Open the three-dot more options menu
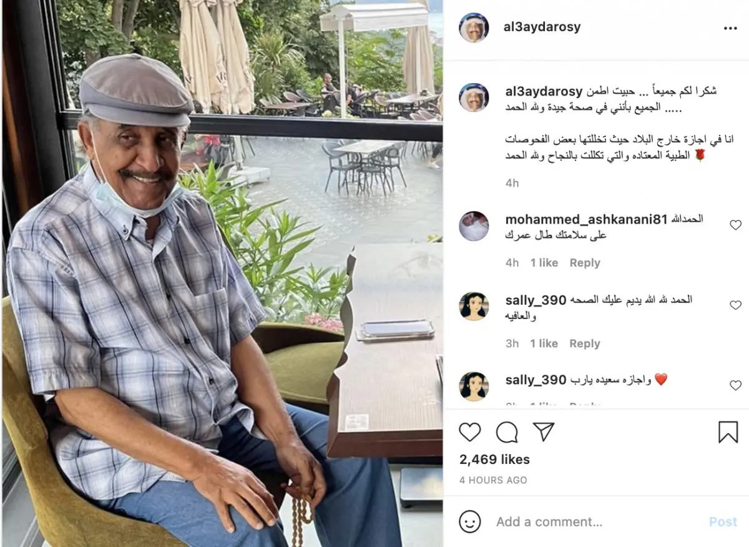Viewport: 749px width, 547px height. click(x=730, y=28)
